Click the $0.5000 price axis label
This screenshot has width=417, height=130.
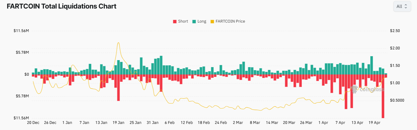click(x=396, y=100)
